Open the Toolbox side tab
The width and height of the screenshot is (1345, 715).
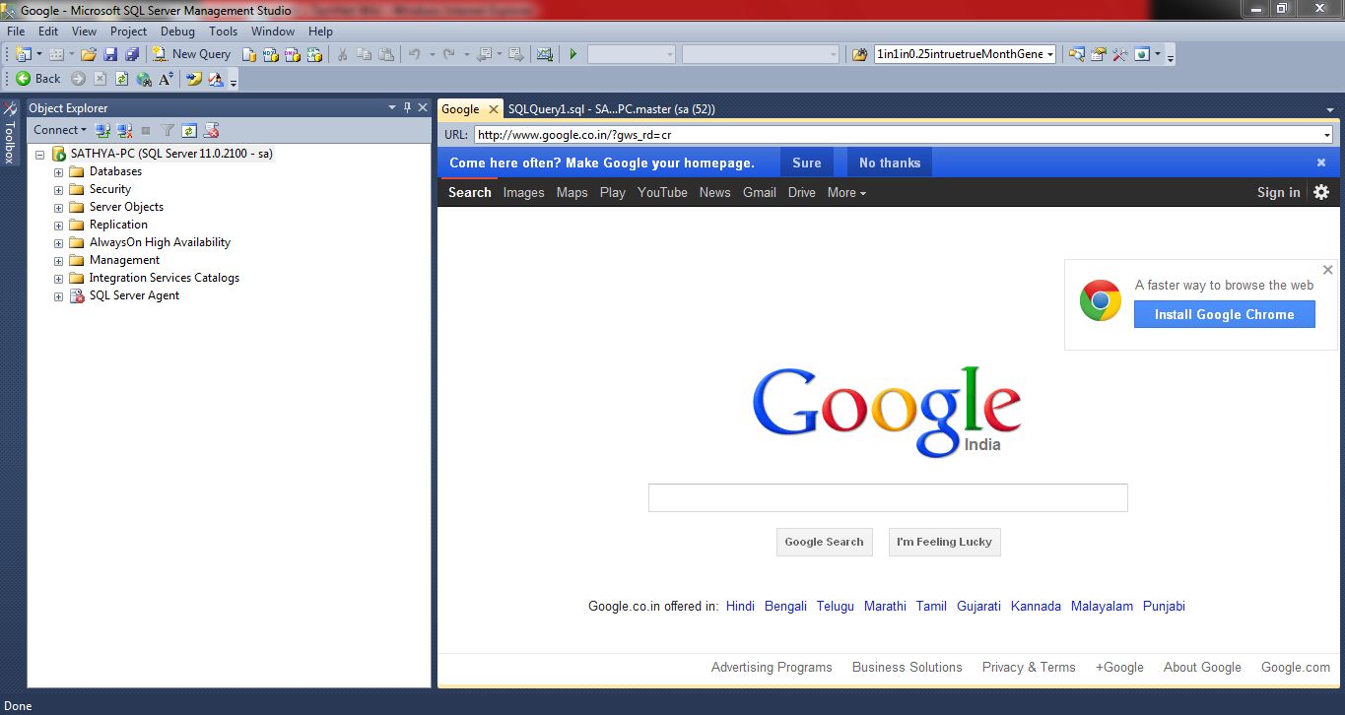(10, 132)
